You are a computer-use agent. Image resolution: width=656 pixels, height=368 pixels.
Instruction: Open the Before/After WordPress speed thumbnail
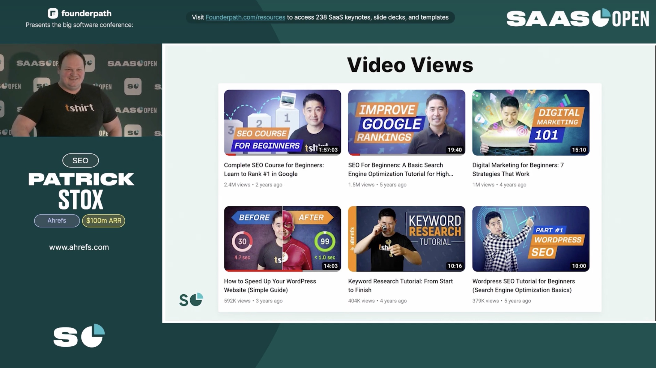click(283, 239)
